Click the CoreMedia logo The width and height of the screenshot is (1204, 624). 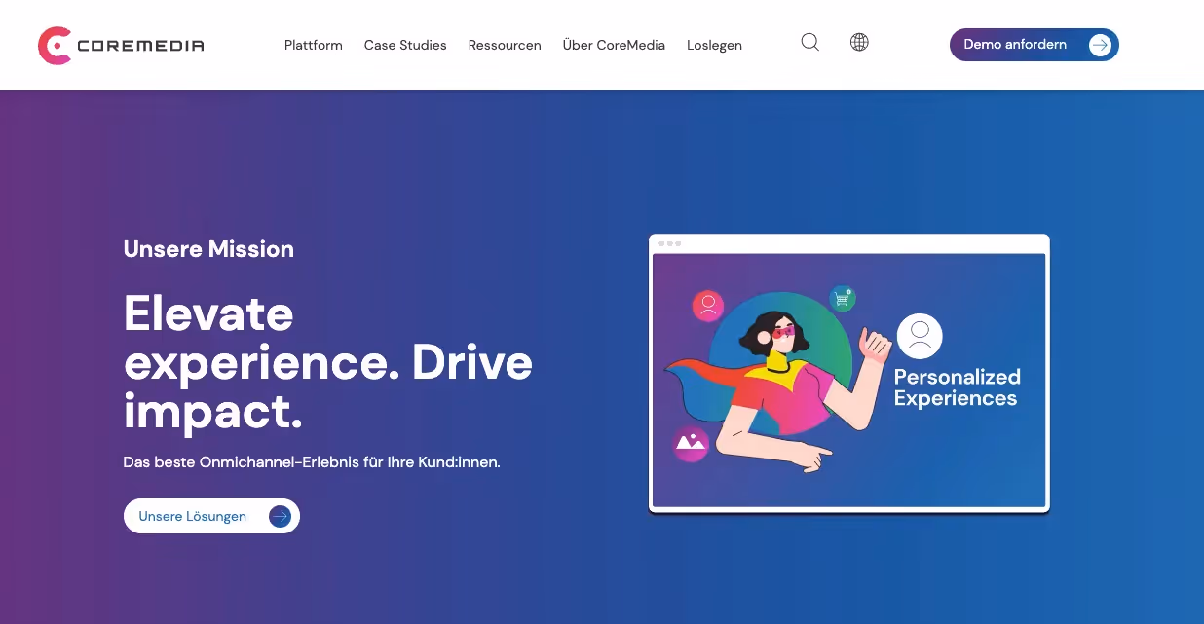coord(121,45)
